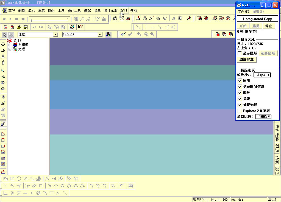The width and height of the screenshot is (281, 202).
Task: Toggle the 循环 checkbox
Action: [240, 92]
